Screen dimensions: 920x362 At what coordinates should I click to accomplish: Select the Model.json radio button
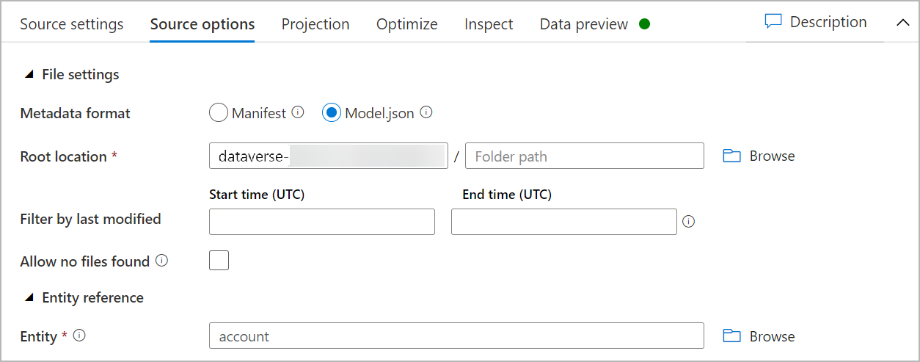[x=332, y=113]
